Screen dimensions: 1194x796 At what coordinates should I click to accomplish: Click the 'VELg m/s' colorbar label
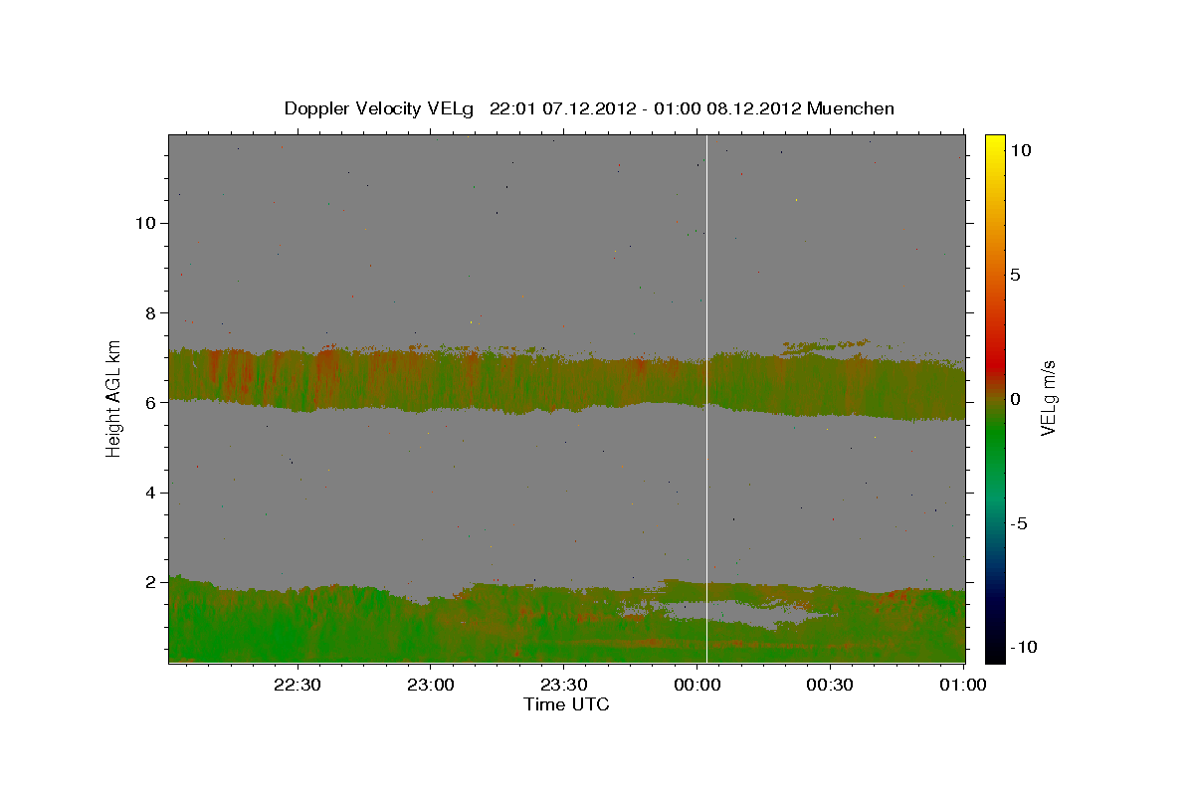coord(1048,398)
